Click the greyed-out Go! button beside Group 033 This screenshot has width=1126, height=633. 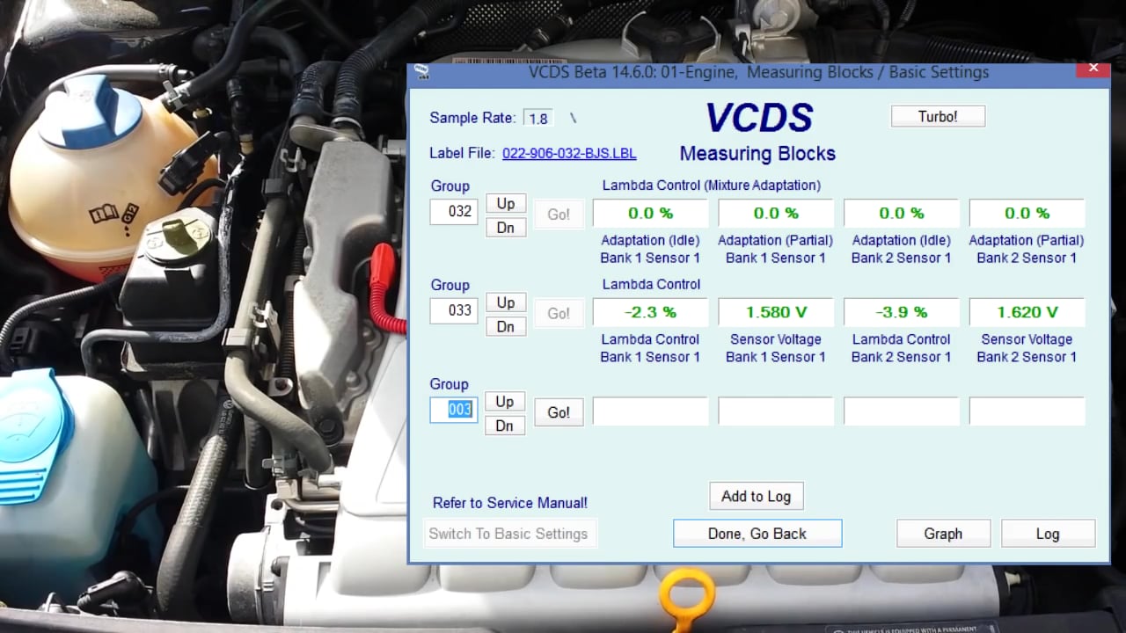[559, 313]
